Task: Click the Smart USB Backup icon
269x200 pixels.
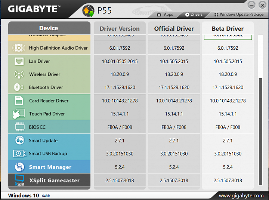Action: pos(19,154)
